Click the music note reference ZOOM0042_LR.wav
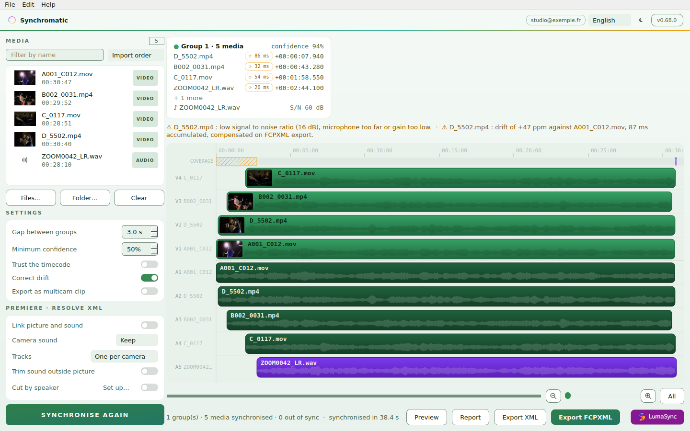690x431 pixels. [x=207, y=108]
